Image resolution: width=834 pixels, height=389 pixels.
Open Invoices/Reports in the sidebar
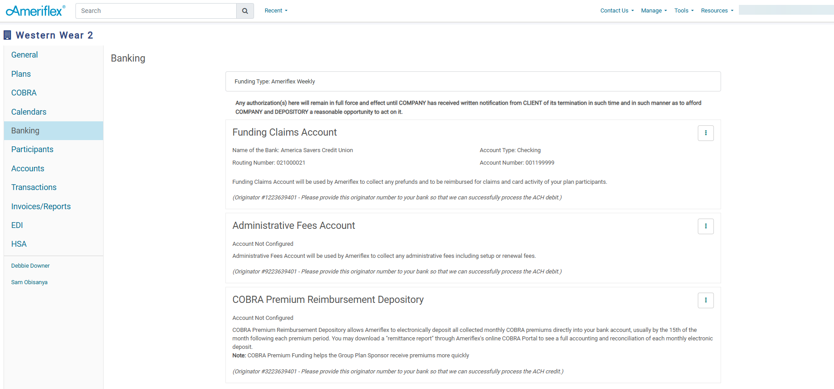(x=54, y=207)
